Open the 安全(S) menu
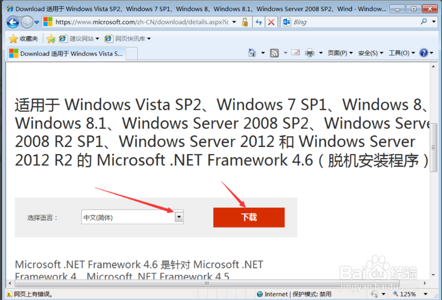Screen dimensions: 442x300 coord(371,53)
